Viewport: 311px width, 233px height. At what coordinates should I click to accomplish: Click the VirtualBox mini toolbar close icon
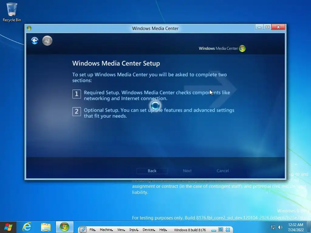click(x=228, y=230)
